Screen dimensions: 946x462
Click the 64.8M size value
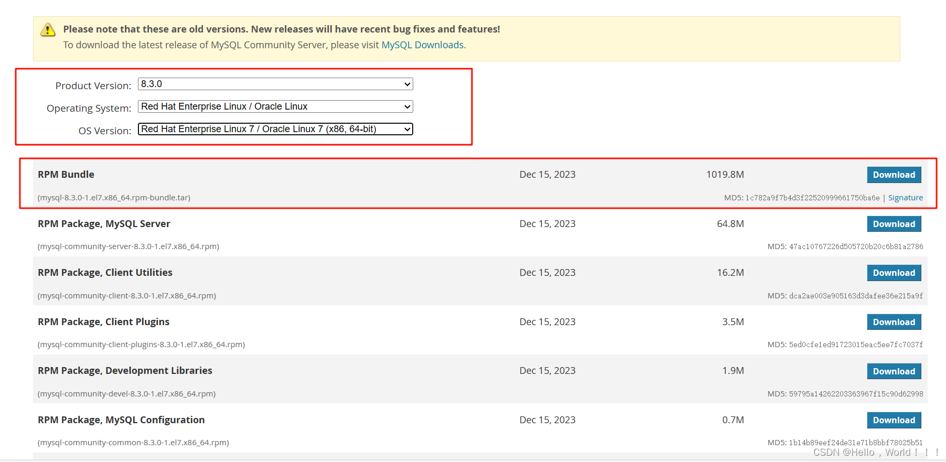click(x=730, y=224)
